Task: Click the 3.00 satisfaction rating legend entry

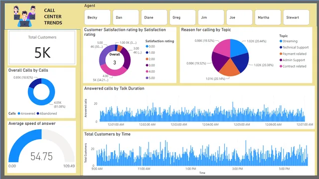Action: coord(151,65)
